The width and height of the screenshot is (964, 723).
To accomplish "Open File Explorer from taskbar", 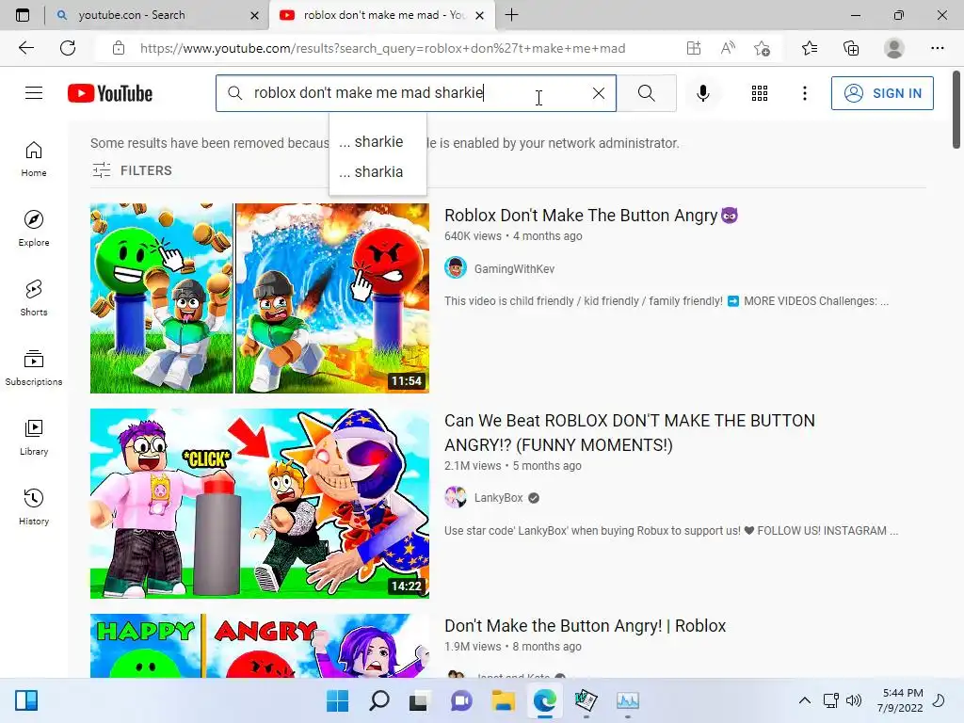I will tap(503, 700).
